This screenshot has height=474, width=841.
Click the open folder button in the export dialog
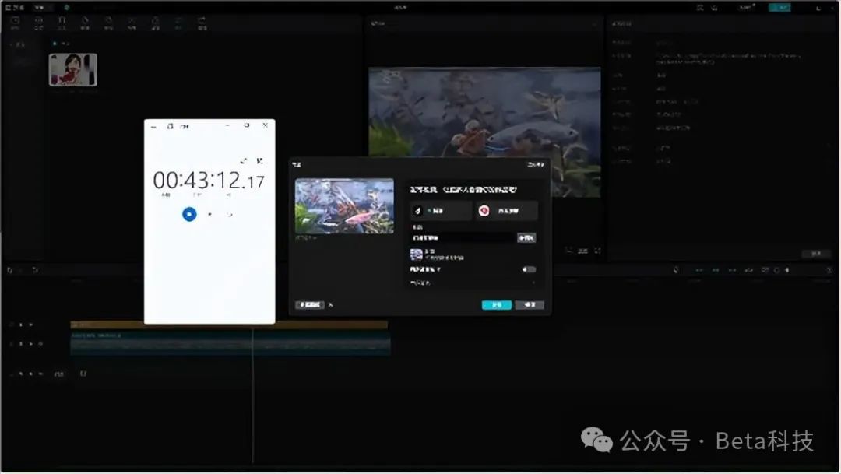[310, 304]
